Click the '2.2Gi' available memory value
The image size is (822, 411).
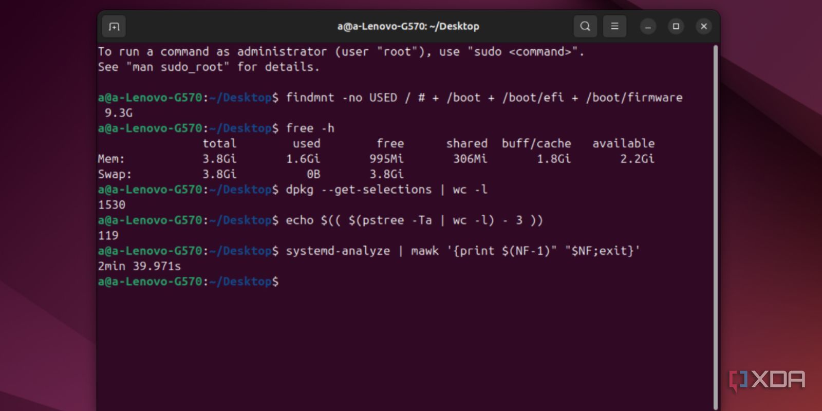(x=638, y=159)
